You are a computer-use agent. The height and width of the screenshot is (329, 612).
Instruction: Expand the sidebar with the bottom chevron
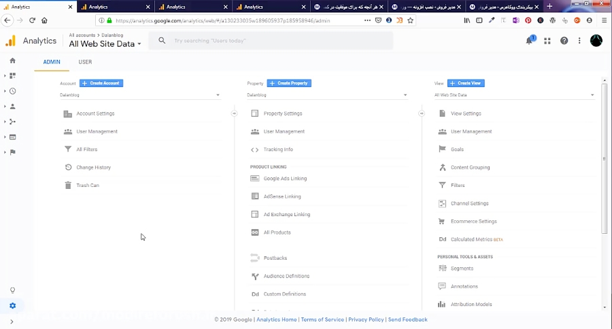point(12,322)
